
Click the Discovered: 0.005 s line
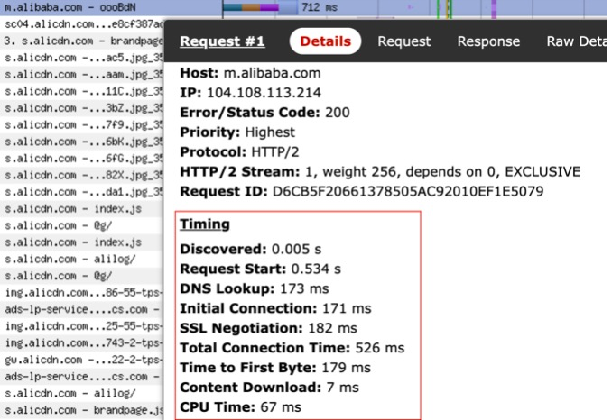[x=251, y=249]
